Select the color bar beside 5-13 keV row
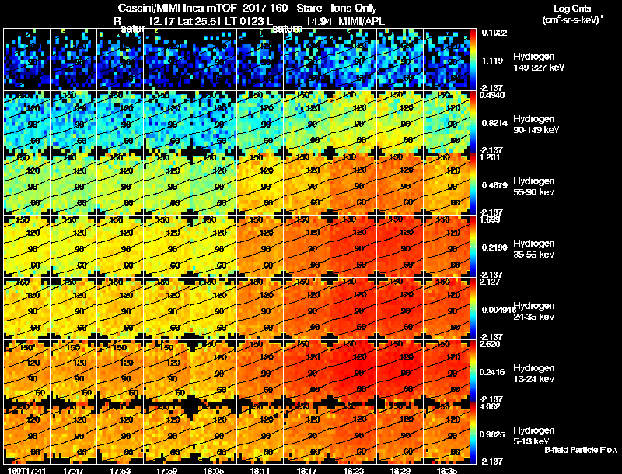This screenshot has height=474, width=622. point(473,433)
